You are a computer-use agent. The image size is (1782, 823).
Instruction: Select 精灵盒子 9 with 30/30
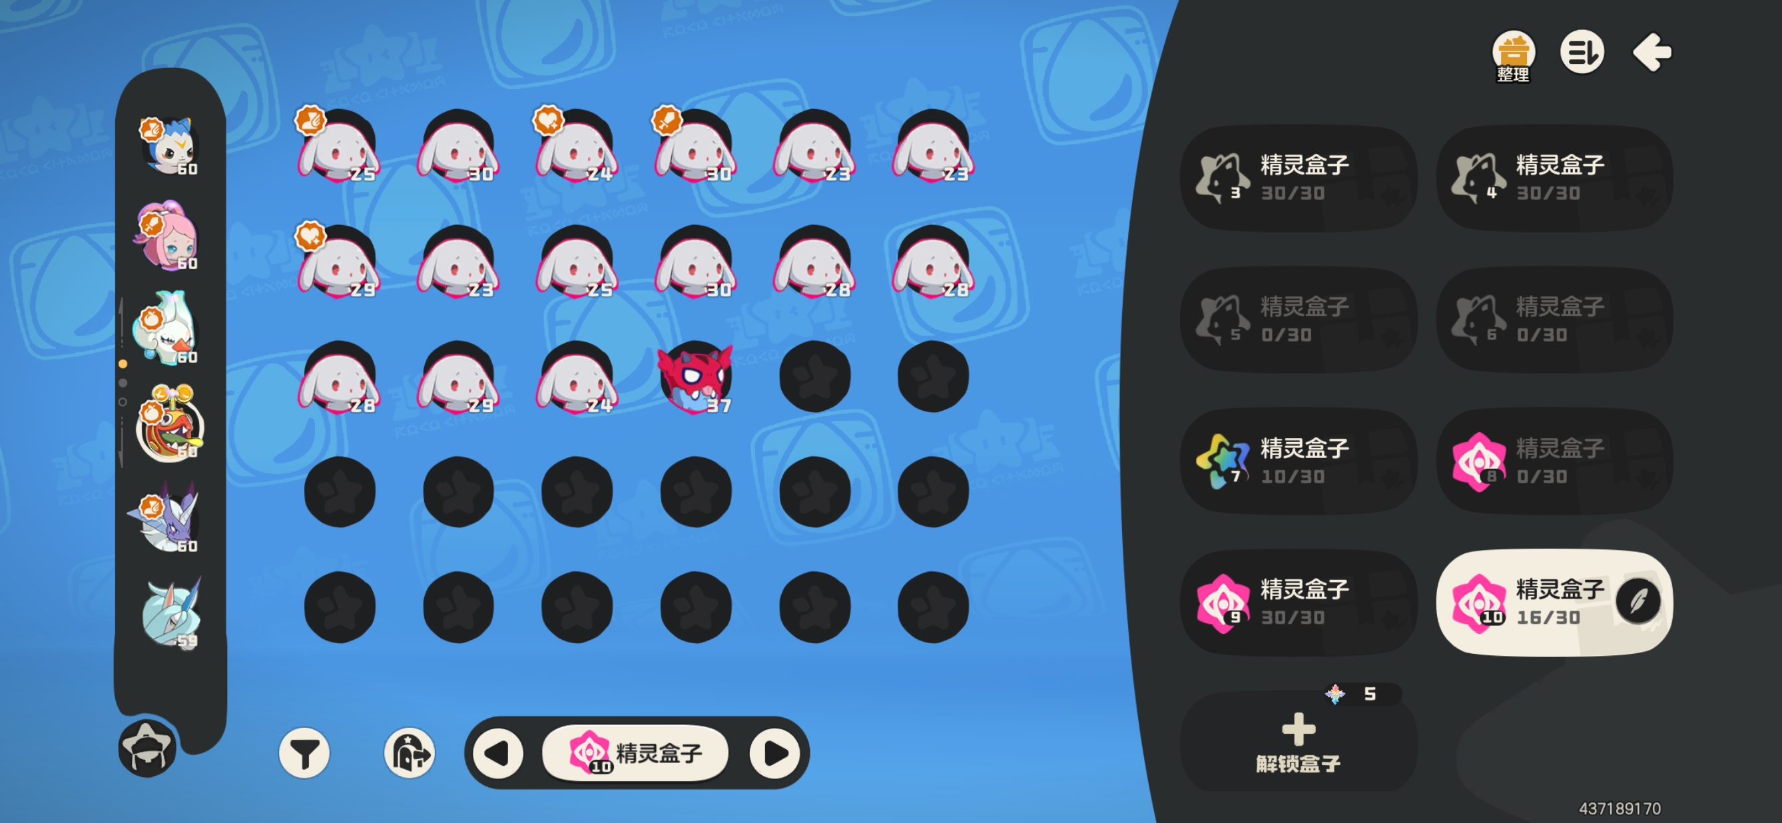[x=1298, y=603]
